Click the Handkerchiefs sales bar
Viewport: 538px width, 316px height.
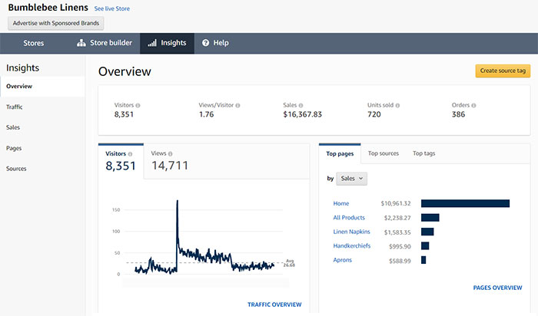pos(425,245)
